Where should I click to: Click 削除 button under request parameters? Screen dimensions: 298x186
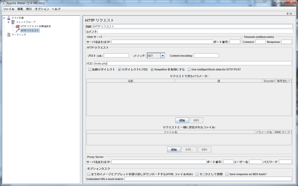[x=196, y=120]
